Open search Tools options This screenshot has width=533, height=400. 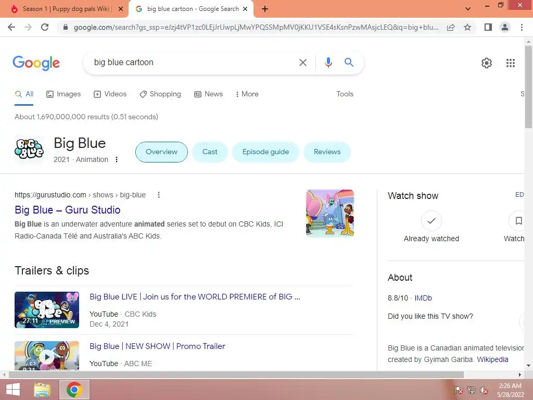coord(345,94)
